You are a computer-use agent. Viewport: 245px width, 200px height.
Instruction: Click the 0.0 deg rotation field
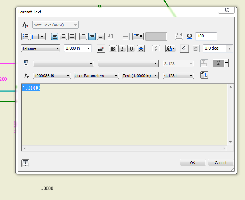pyautogui.click(x=215, y=48)
